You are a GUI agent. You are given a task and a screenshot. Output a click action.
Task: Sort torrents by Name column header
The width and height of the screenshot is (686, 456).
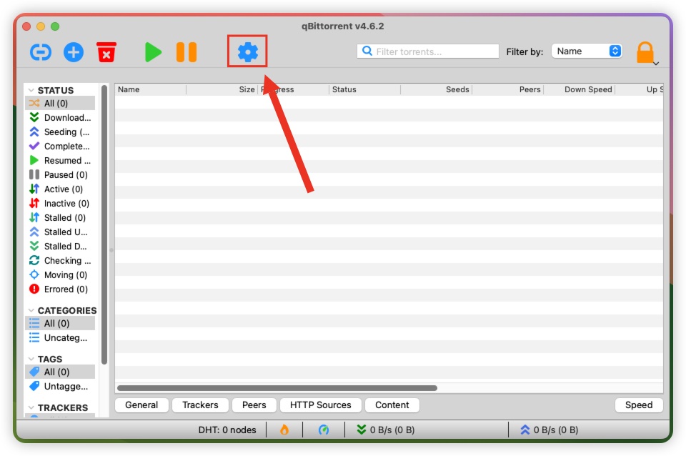[x=151, y=89]
